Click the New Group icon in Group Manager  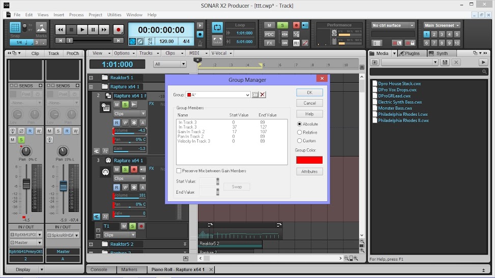click(x=255, y=95)
